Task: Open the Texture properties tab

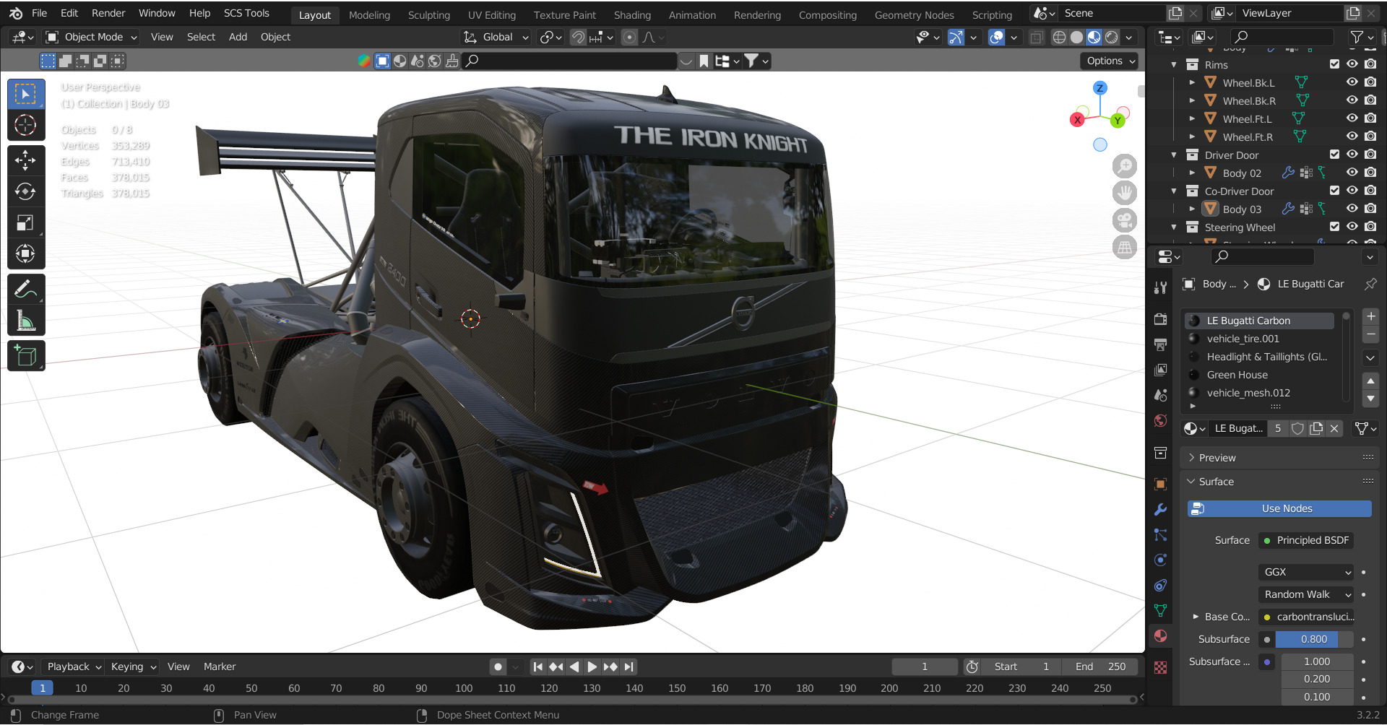Action: point(1161,668)
